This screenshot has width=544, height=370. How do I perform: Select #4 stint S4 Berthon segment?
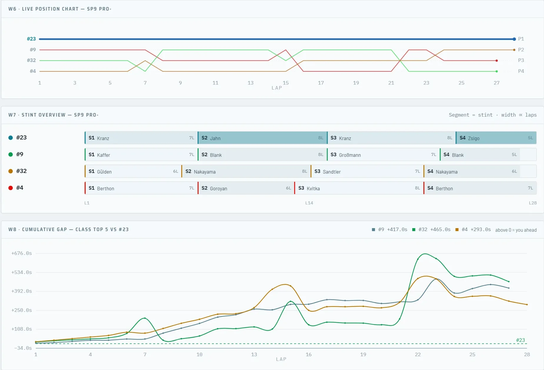[480, 188]
